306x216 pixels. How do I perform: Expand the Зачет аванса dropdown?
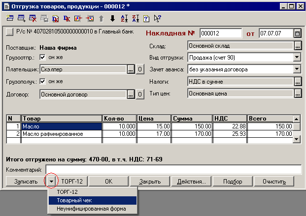[297, 69]
